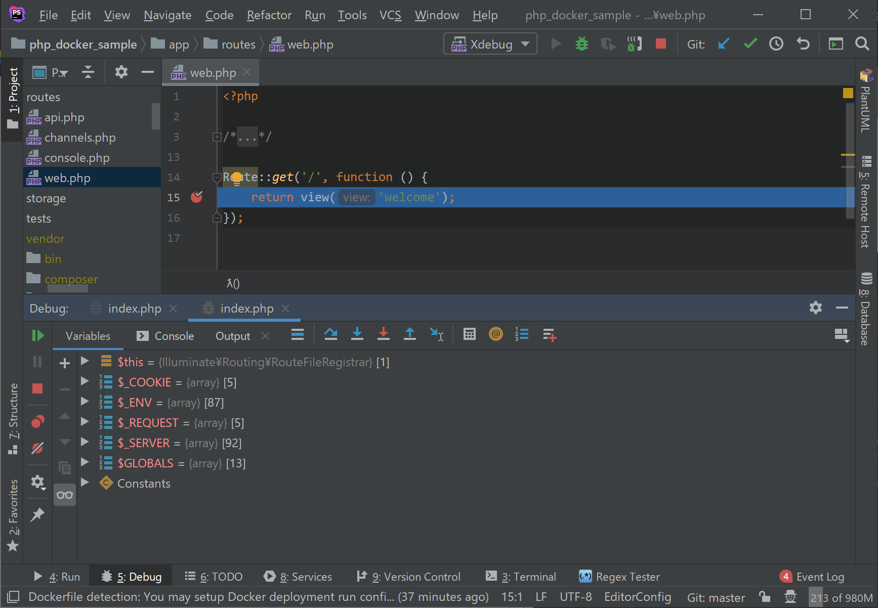Switch to the Console tab in Debug
This screenshot has width=878, height=608.
tap(173, 335)
